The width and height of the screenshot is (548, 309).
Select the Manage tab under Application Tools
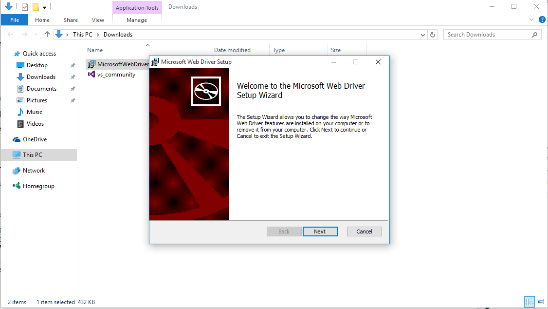[x=137, y=20]
